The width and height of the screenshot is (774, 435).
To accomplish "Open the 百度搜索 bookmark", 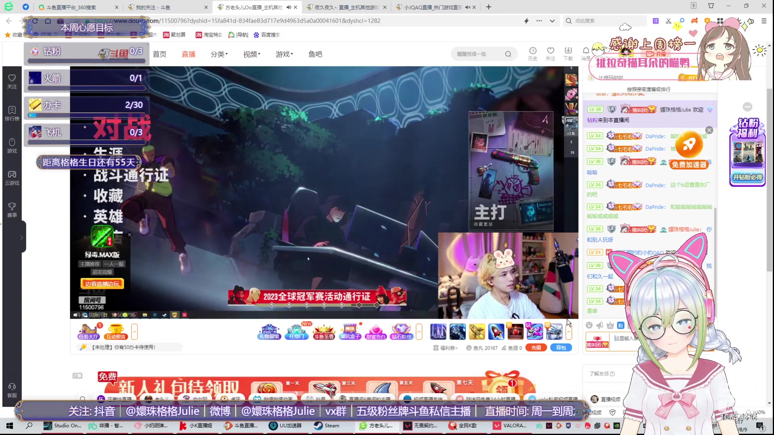I will click(266, 35).
